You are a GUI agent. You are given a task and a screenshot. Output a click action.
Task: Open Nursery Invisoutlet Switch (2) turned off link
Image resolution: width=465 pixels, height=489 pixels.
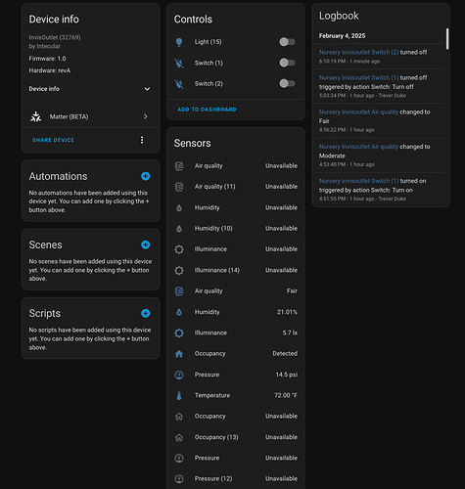click(358, 52)
